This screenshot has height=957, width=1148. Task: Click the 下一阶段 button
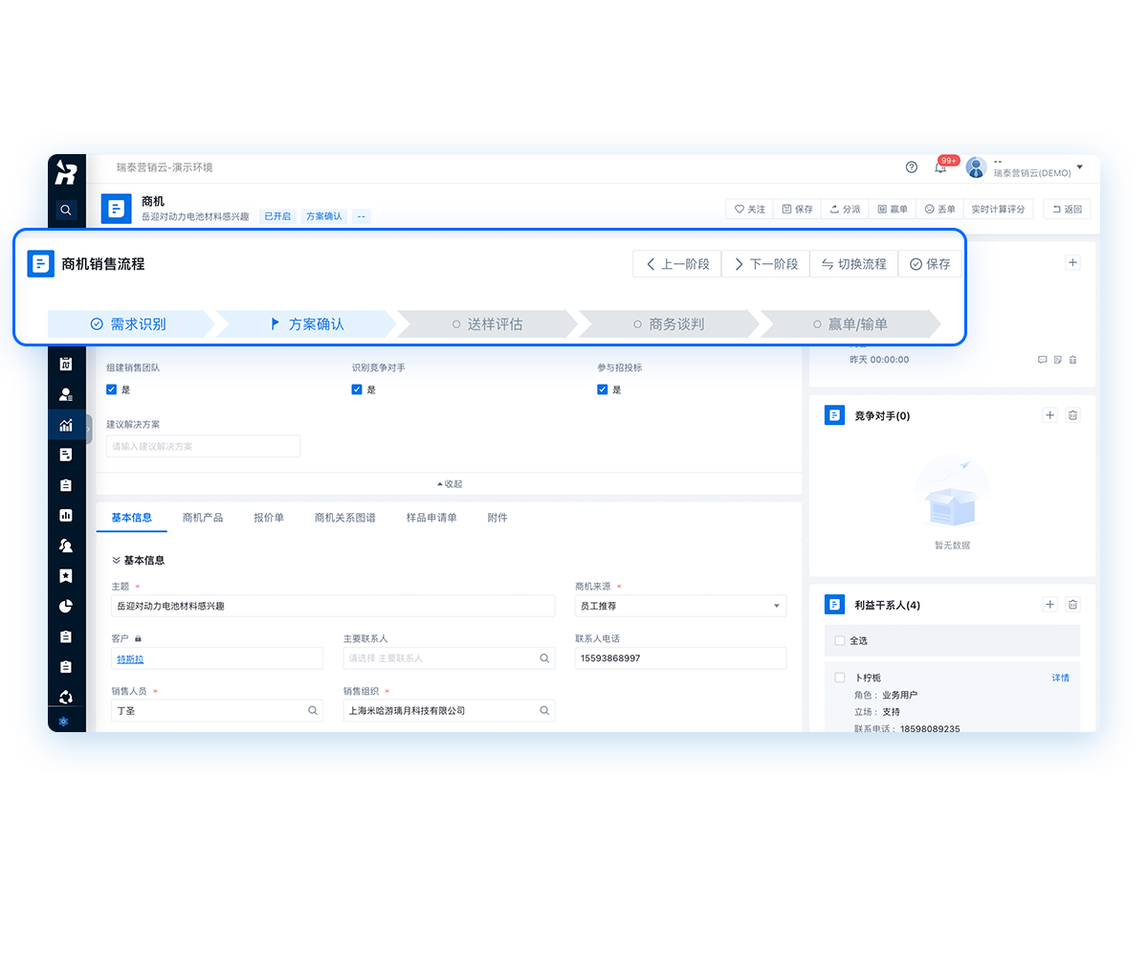coord(765,263)
